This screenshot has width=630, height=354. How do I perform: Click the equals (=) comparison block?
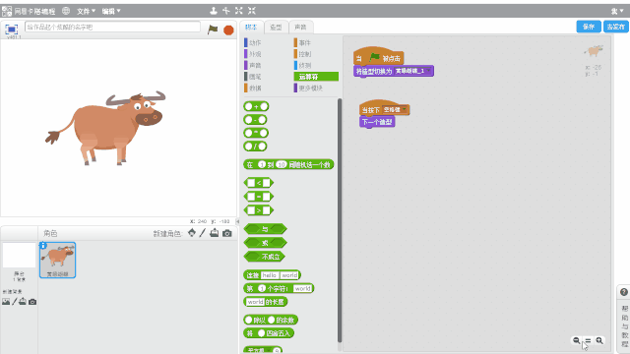pos(259,197)
